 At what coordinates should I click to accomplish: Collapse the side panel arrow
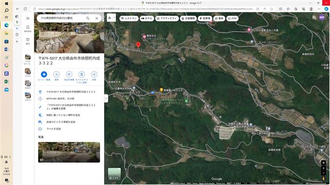[x=106, y=98]
